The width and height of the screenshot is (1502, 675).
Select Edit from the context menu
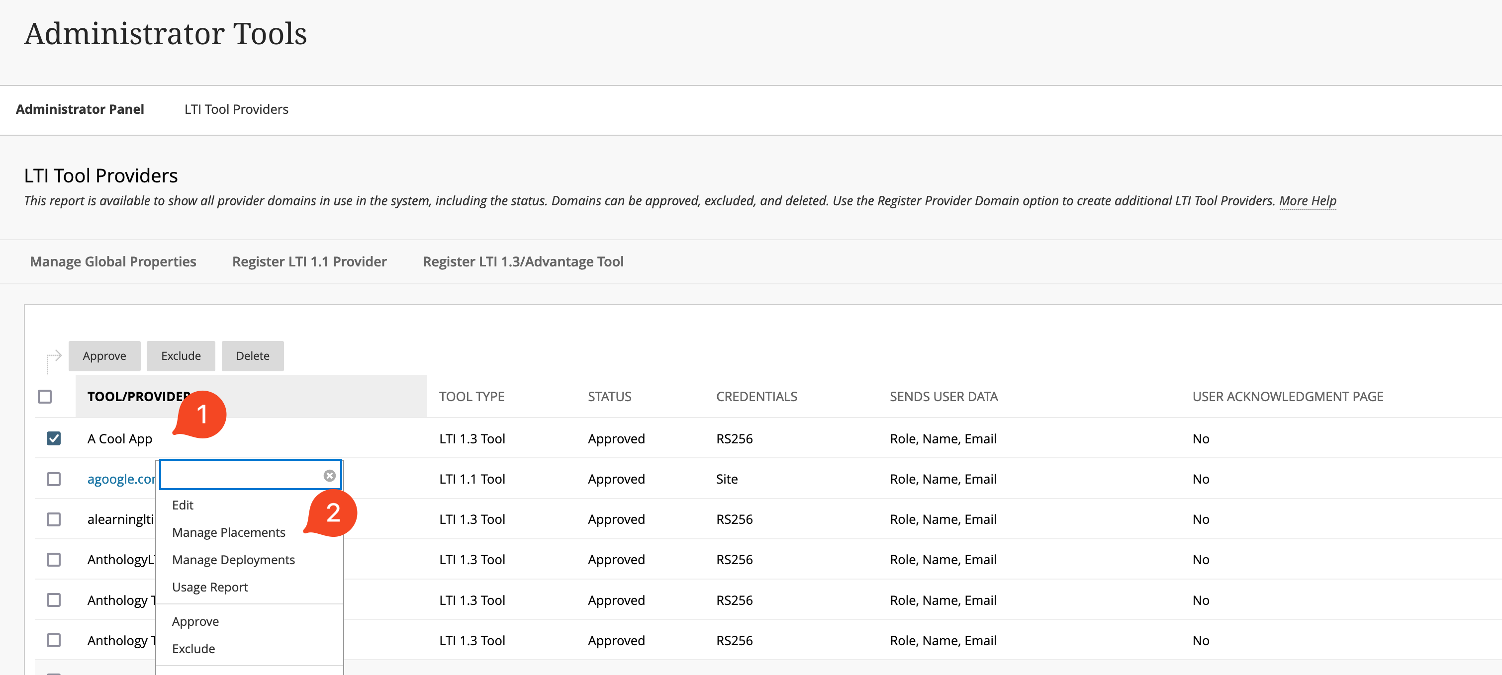tap(182, 505)
